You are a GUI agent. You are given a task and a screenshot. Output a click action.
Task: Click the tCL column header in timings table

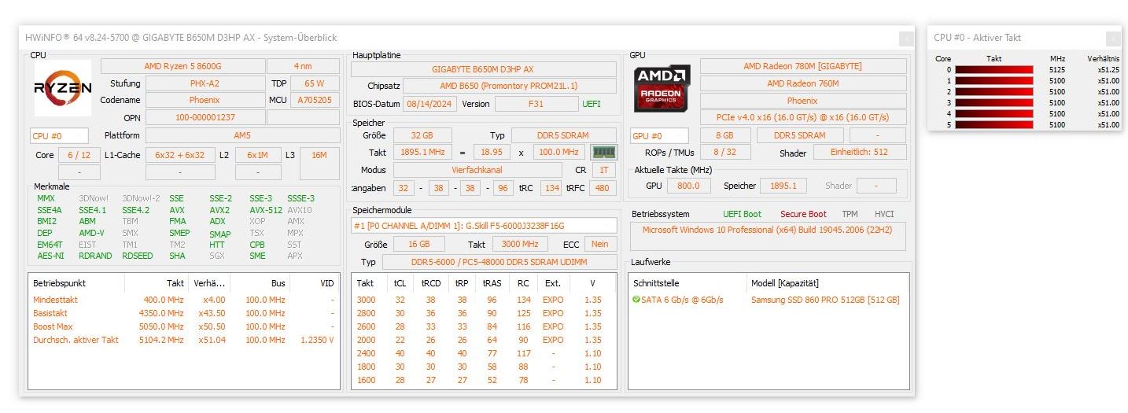tap(400, 283)
